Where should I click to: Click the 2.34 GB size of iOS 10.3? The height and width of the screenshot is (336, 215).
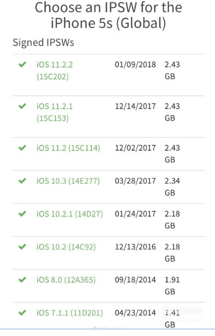(x=172, y=186)
